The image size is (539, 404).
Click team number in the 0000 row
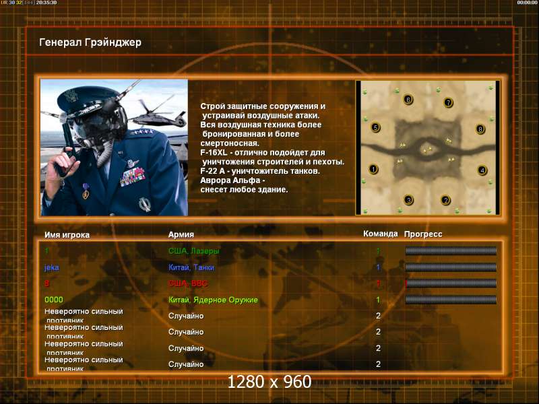378,300
